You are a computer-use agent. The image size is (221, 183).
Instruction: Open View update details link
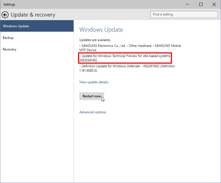(x=93, y=82)
